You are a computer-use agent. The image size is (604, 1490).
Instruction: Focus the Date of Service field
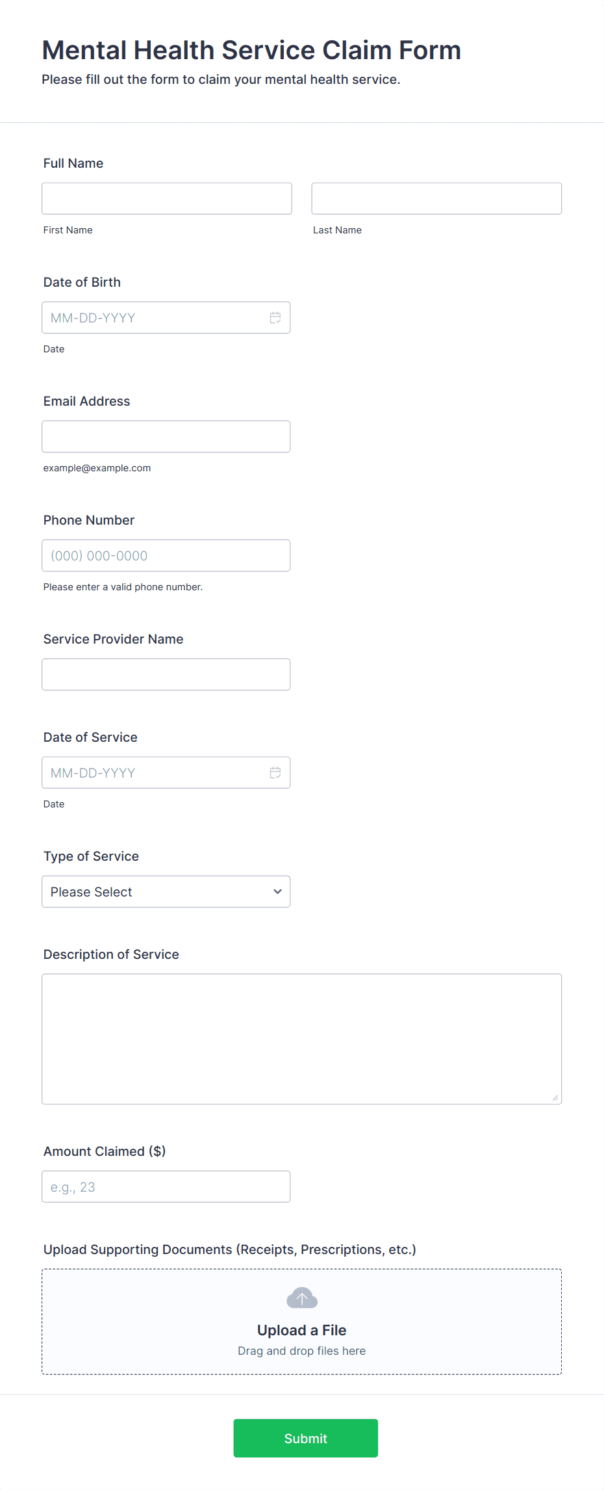tap(166, 773)
